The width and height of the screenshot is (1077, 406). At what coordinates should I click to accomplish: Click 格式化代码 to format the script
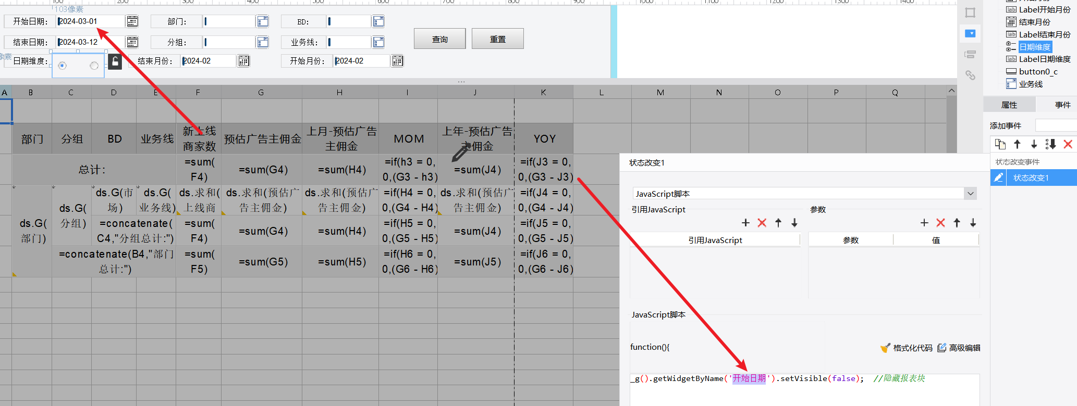click(x=907, y=348)
